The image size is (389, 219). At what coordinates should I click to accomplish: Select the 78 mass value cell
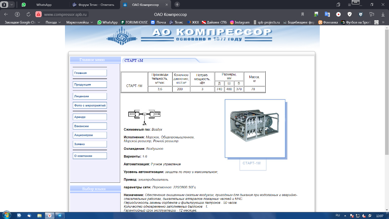254,89
